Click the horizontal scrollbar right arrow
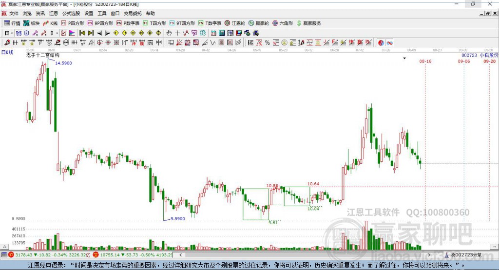 click(429, 255)
